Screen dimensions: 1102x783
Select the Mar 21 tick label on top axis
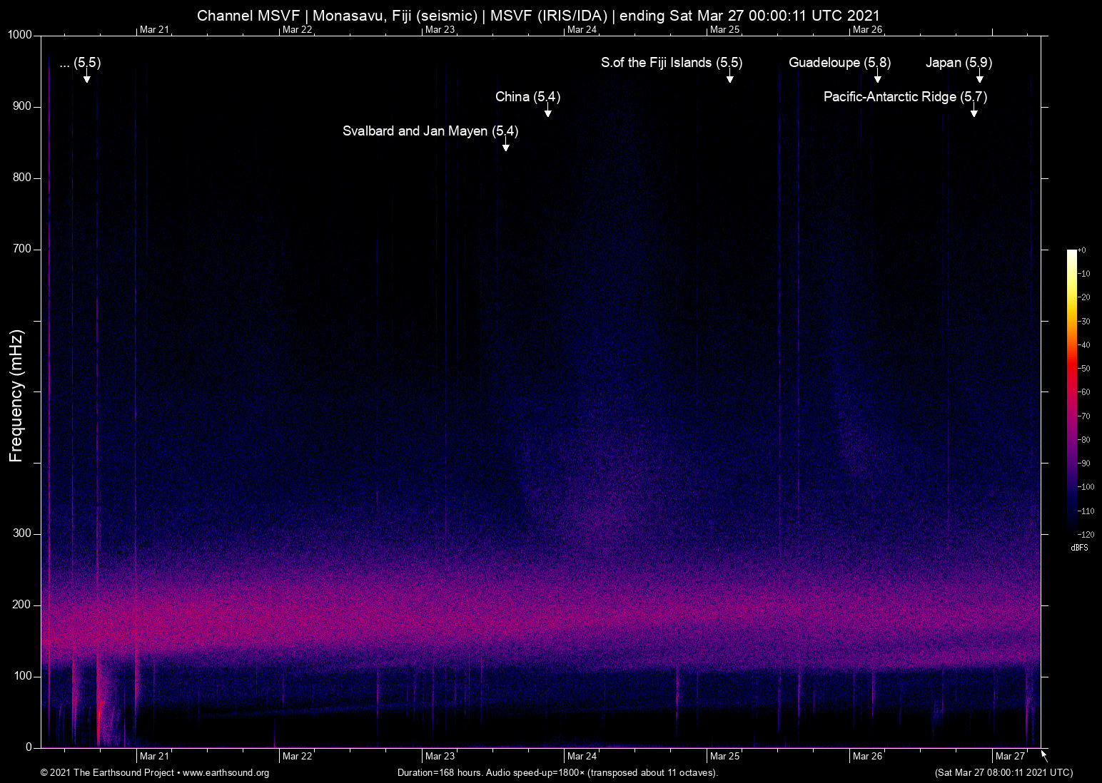tap(156, 30)
